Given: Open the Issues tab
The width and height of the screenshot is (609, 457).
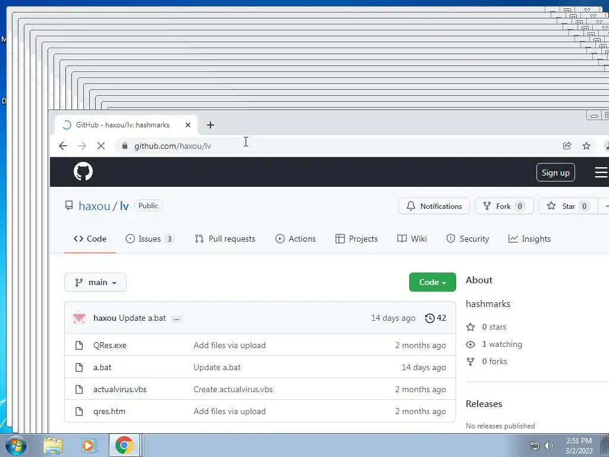Looking at the screenshot, I should pyautogui.click(x=150, y=239).
